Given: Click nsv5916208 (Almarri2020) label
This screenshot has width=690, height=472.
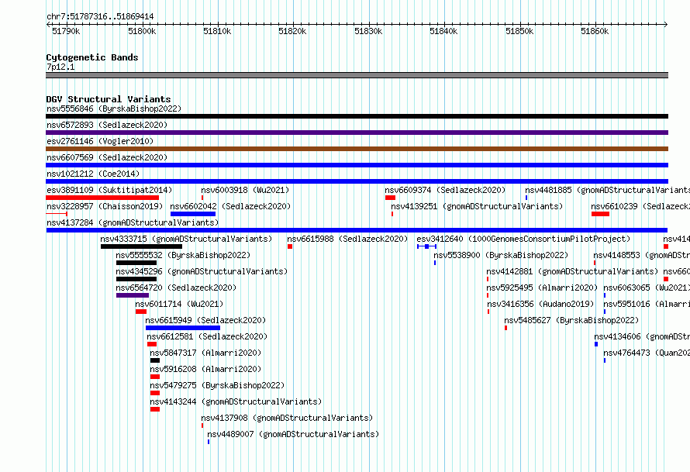Looking at the screenshot, I should click(205, 369).
